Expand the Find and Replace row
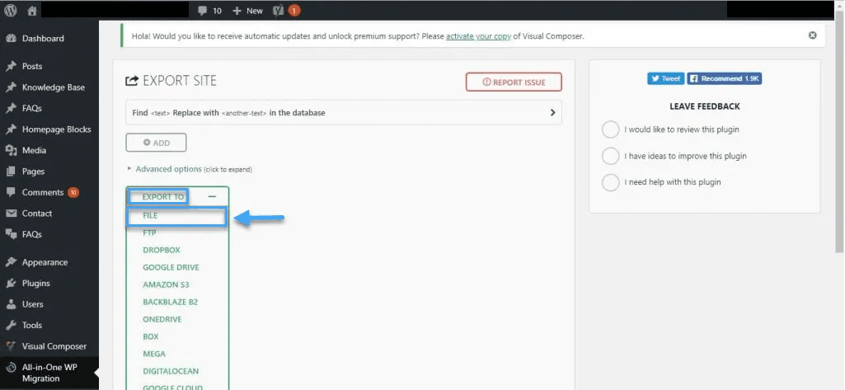The height and width of the screenshot is (390, 845). pos(344,113)
